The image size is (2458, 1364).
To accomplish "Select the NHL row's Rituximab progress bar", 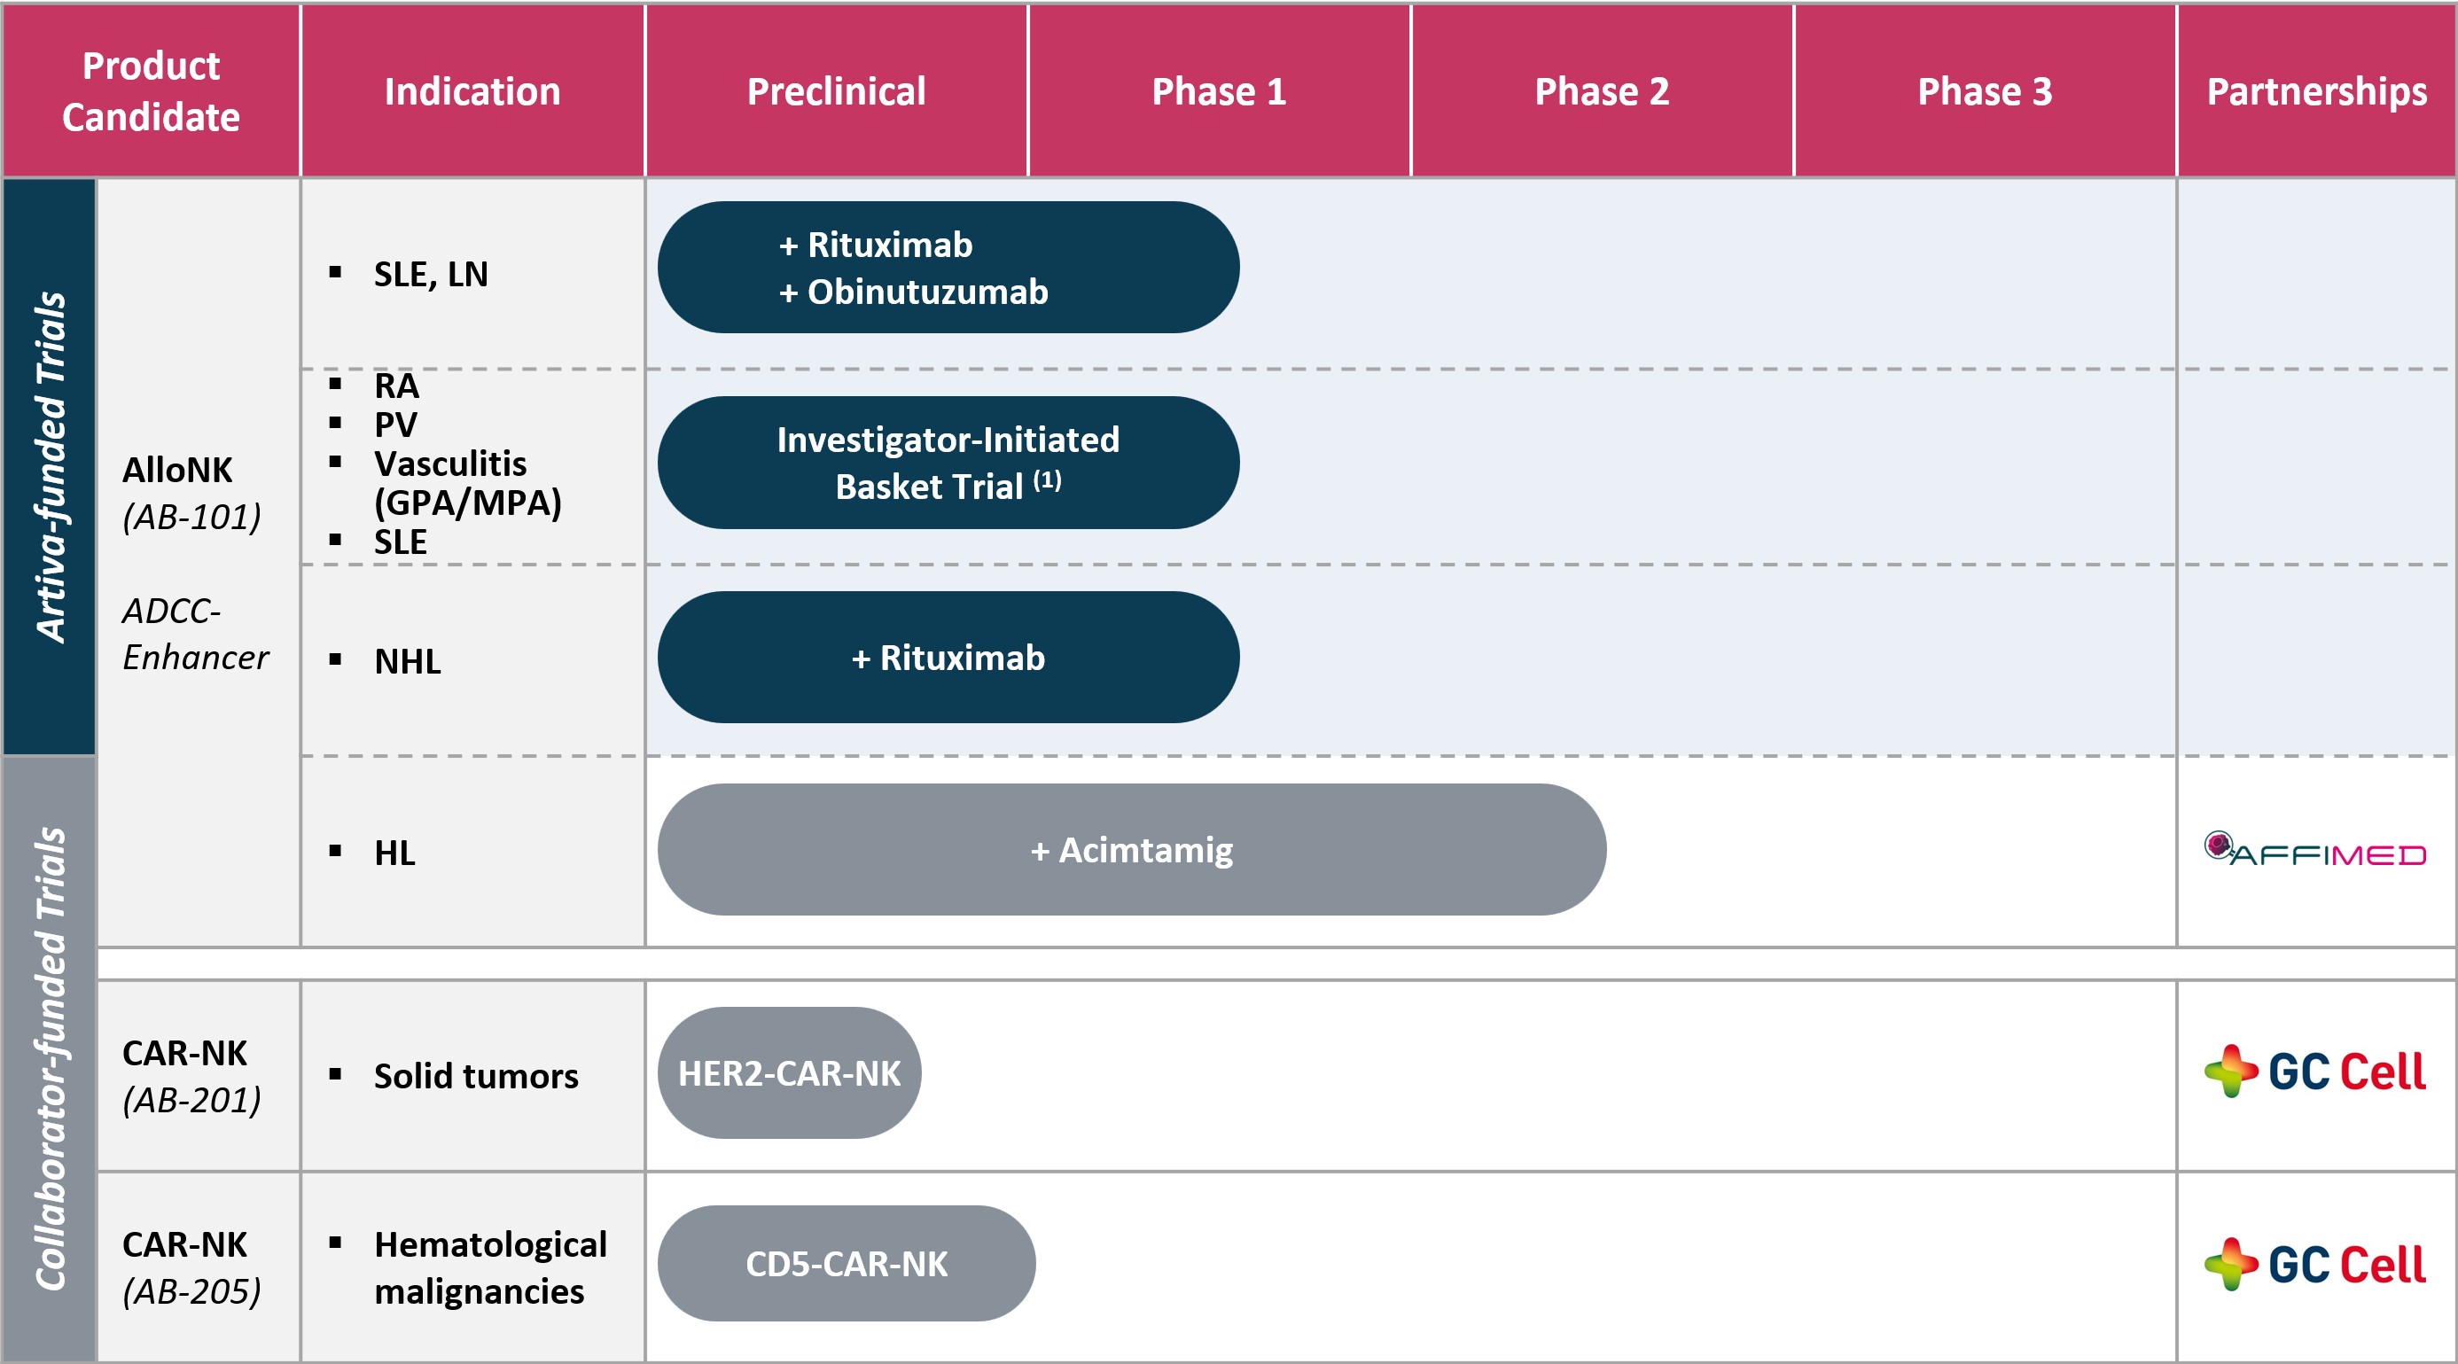I will pyautogui.click(x=948, y=658).
